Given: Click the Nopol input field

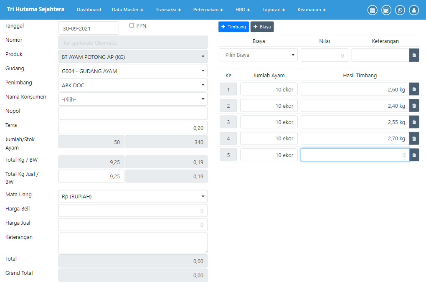Looking at the screenshot, I should click(133, 113).
